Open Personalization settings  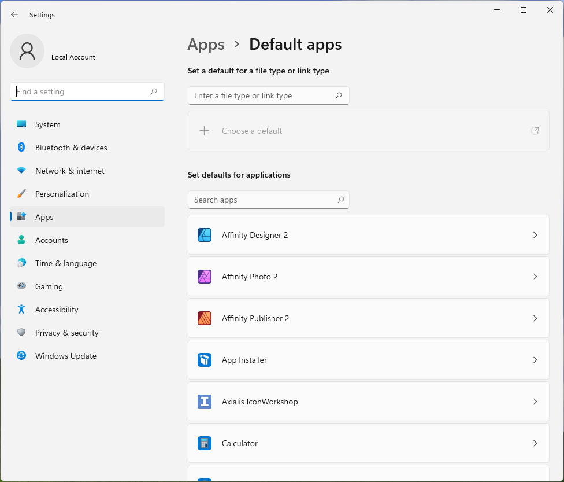click(87, 193)
